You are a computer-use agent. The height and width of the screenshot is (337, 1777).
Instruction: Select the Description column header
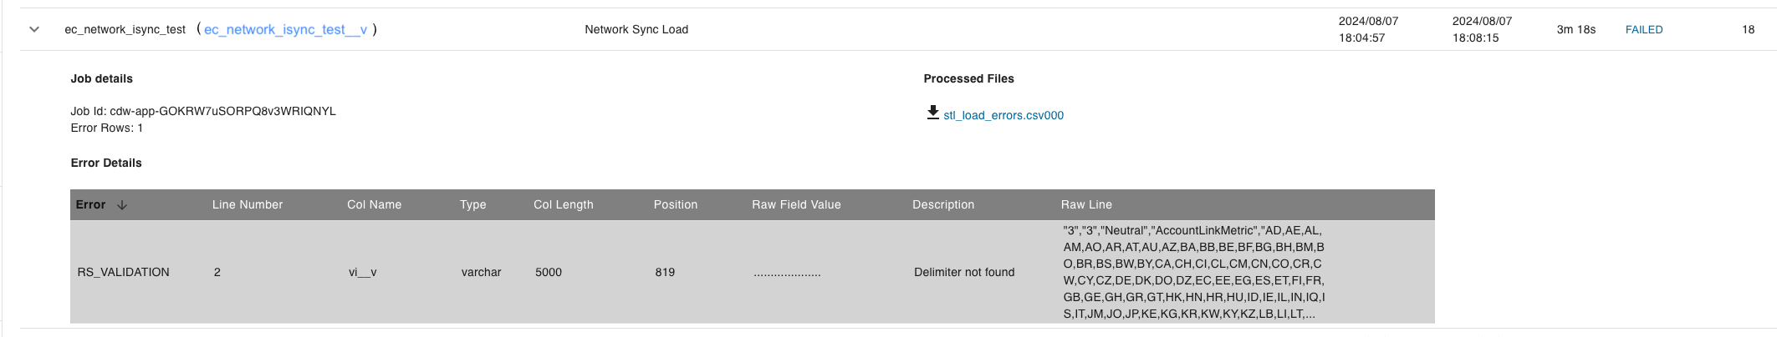point(942,204)
